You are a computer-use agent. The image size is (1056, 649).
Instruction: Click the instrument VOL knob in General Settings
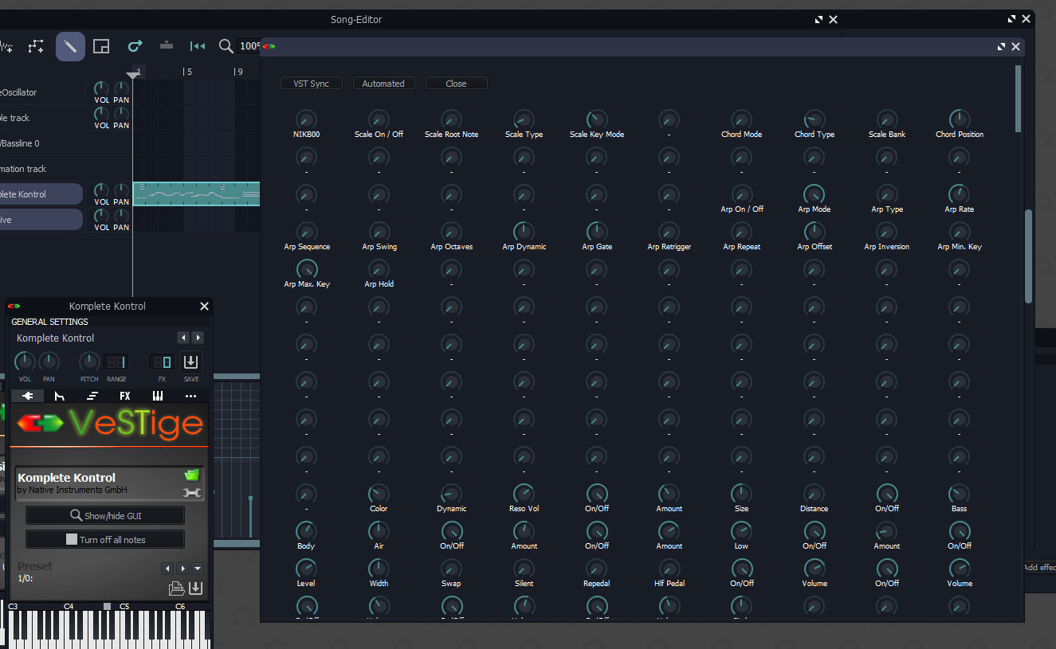point(25,362)
